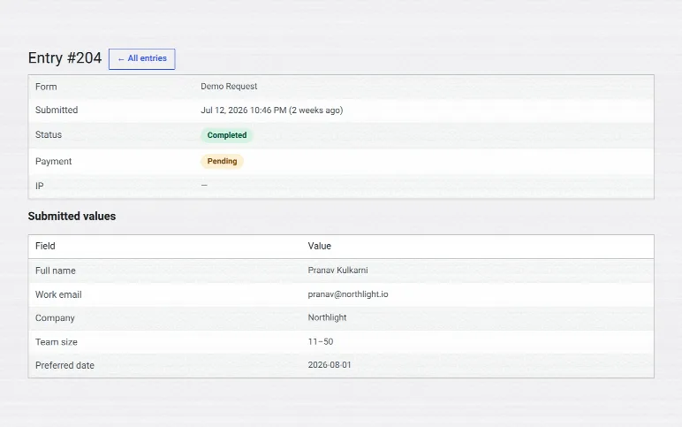Select the Full name field label
Screen dimensions: 682x427
click(x=56, y=271)
